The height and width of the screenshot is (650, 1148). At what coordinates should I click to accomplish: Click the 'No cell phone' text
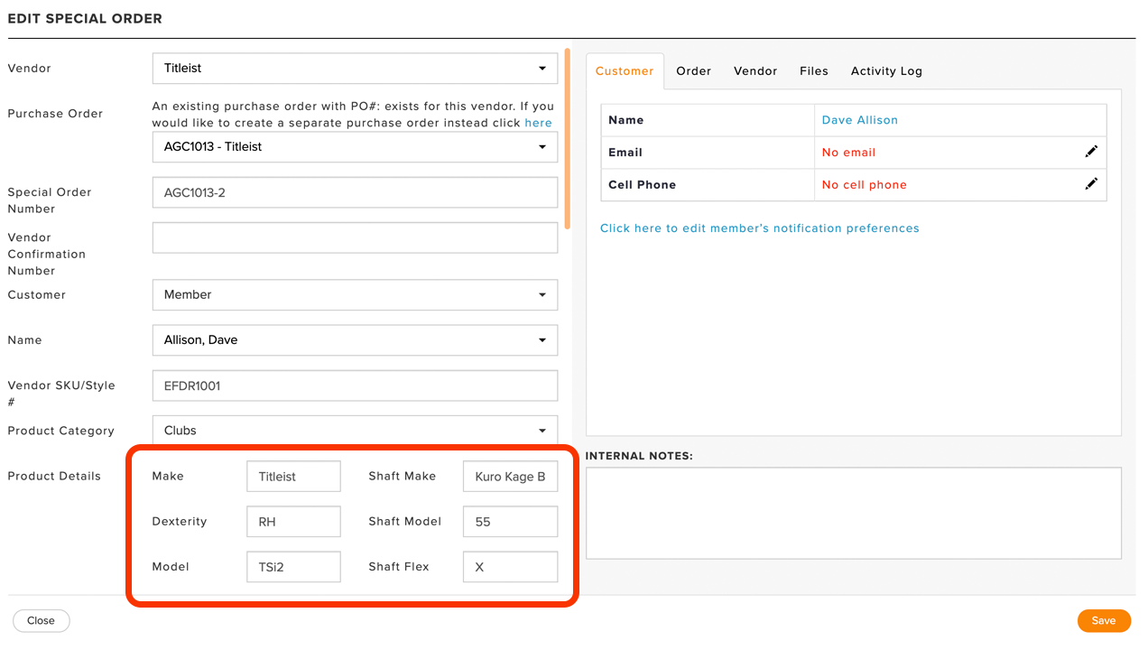[x=864, y=185]
